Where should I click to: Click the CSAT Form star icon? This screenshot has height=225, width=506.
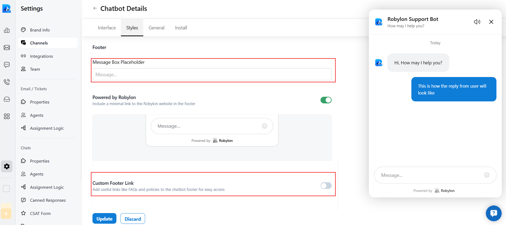pyautogui.click(x=23, y=213)
